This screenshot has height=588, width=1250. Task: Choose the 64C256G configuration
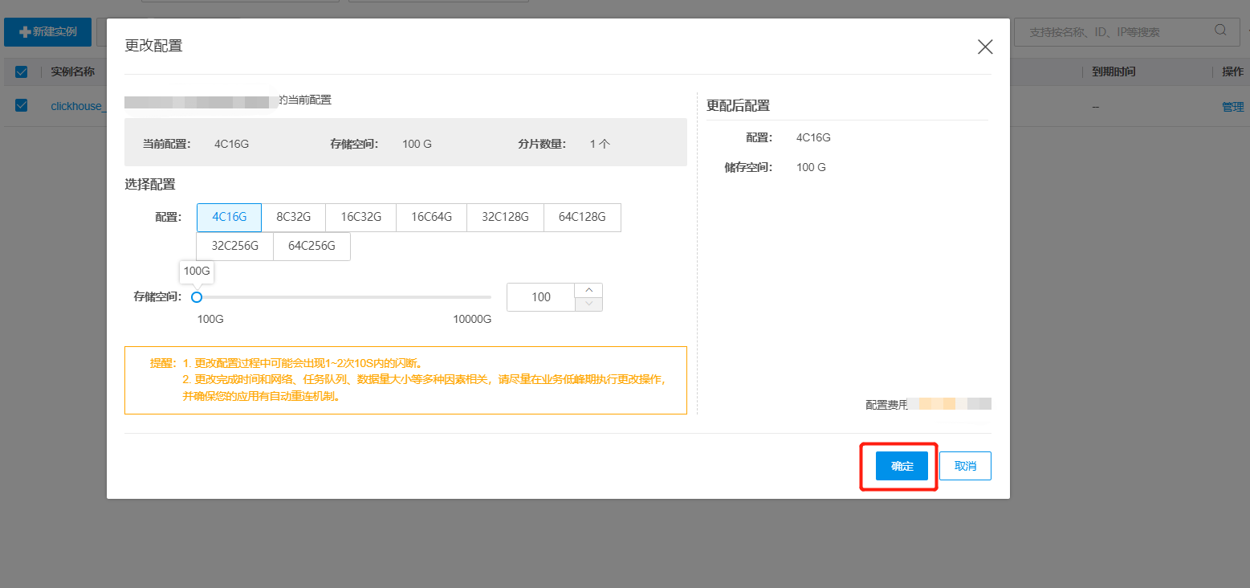(311, 246)
